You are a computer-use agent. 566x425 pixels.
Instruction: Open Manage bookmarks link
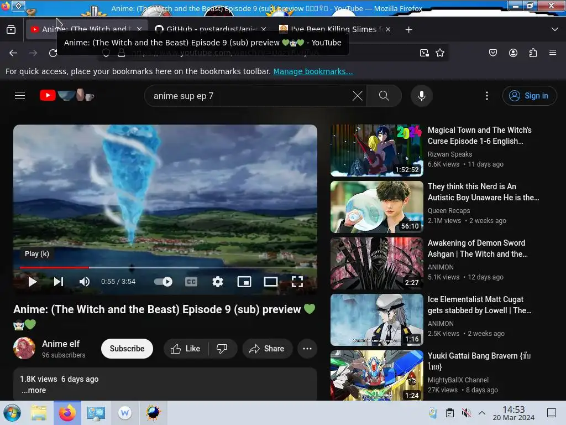(313, 71)
